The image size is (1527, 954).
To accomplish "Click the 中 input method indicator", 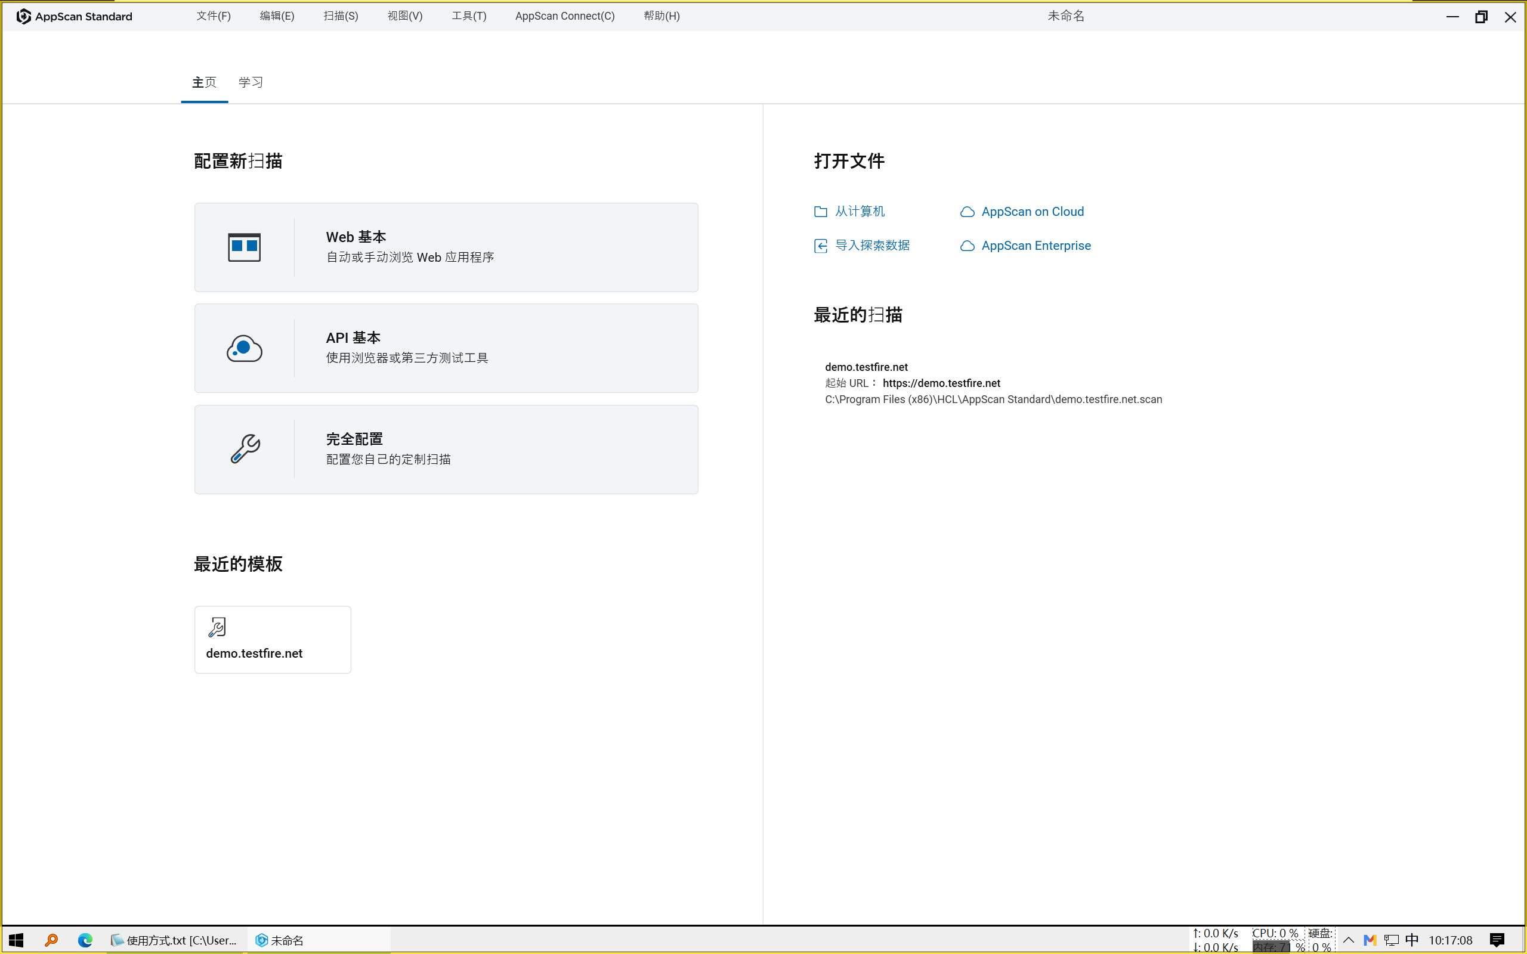I will (1412, 940).
